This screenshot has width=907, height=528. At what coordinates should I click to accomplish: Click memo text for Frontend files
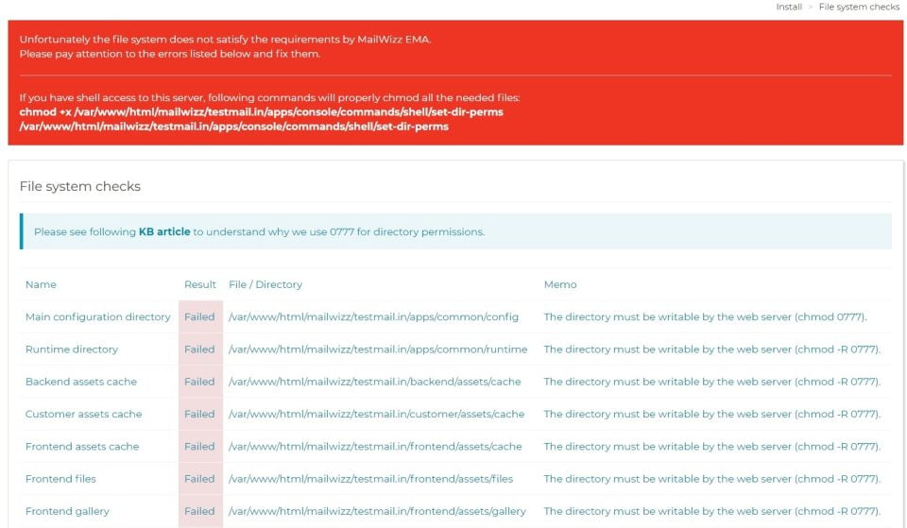[712, 479]
